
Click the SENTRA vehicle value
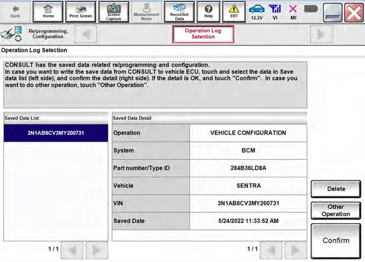(248, 185)
